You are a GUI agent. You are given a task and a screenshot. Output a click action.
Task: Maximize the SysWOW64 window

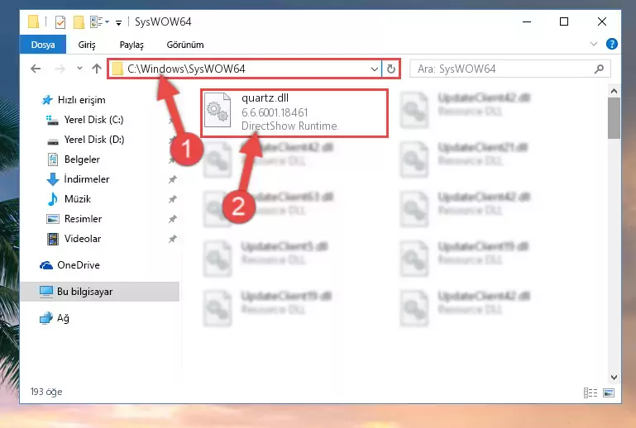[x=564, y=21]
